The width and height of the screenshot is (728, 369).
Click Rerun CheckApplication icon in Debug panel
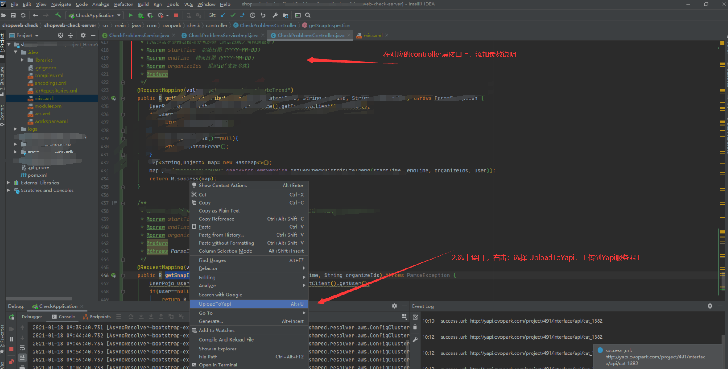point(11,317)
